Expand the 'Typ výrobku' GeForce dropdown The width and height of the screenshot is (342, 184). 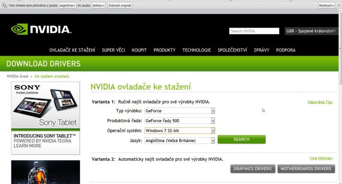point(180,111)
